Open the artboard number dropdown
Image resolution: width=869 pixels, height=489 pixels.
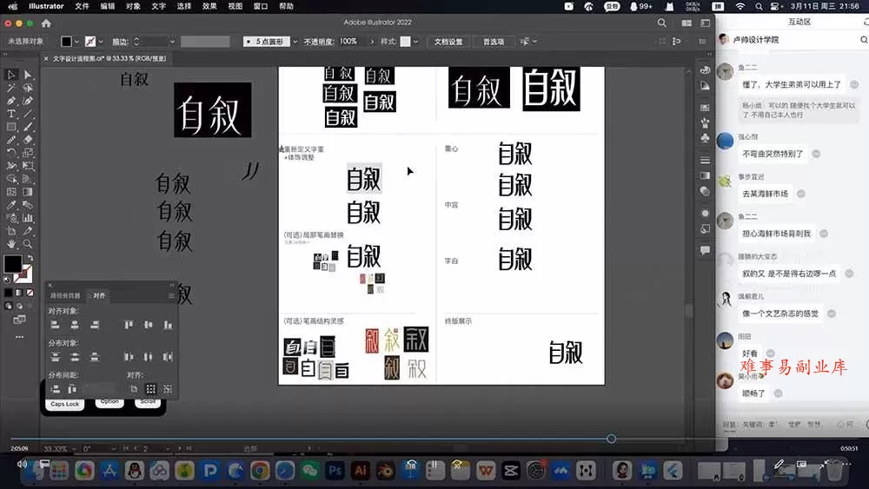[x=168, y=448]
